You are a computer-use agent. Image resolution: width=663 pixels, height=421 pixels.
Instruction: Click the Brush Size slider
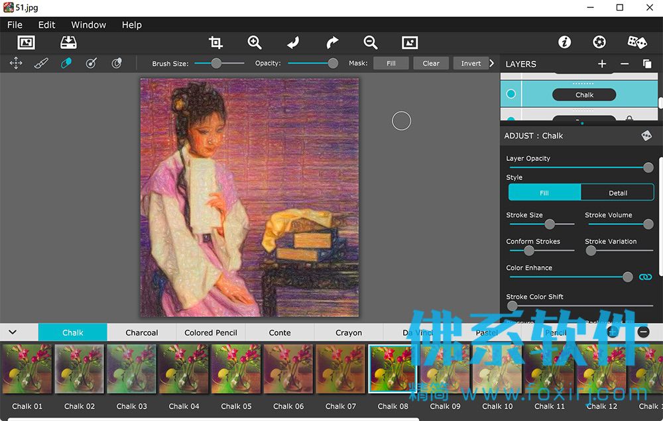coord(219,64)
